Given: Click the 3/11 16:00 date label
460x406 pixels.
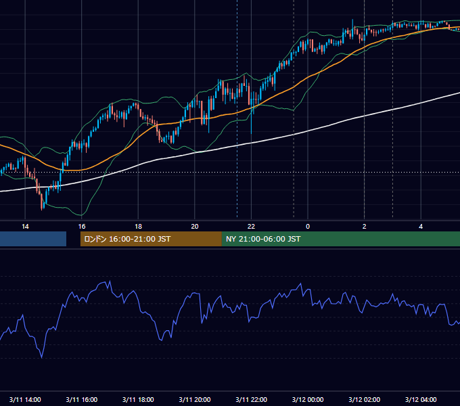Looking at the screenshot, I should click(x=82, y=399).
